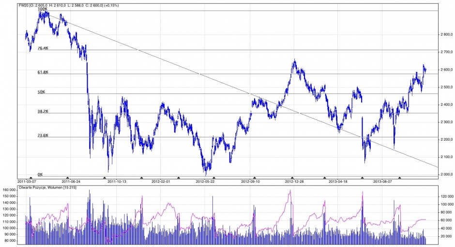
Task: Click the 100% Fibonacci level label
Action: click(42, 9)
